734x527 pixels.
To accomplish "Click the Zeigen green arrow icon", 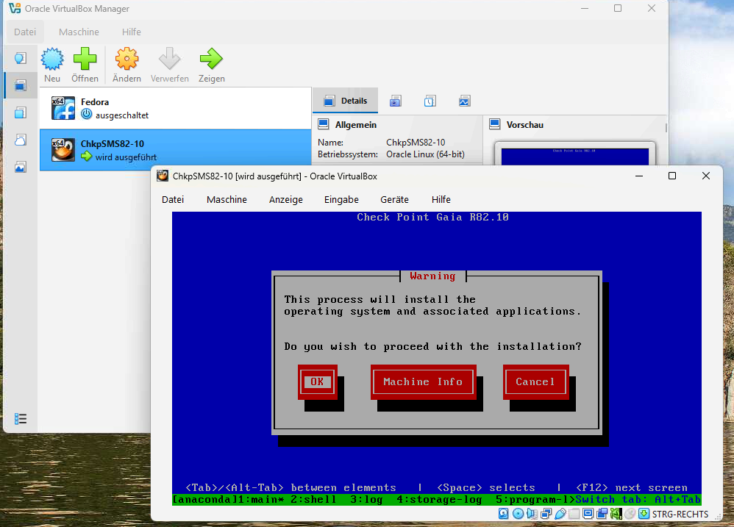I will point(211,59).
